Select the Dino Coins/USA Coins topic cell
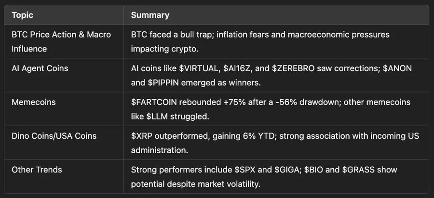434x198 pixels. tap(54, 136)
